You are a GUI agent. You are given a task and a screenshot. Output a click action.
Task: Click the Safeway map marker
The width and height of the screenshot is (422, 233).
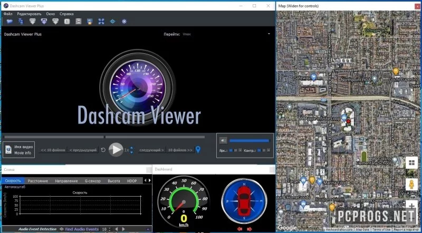313,77
